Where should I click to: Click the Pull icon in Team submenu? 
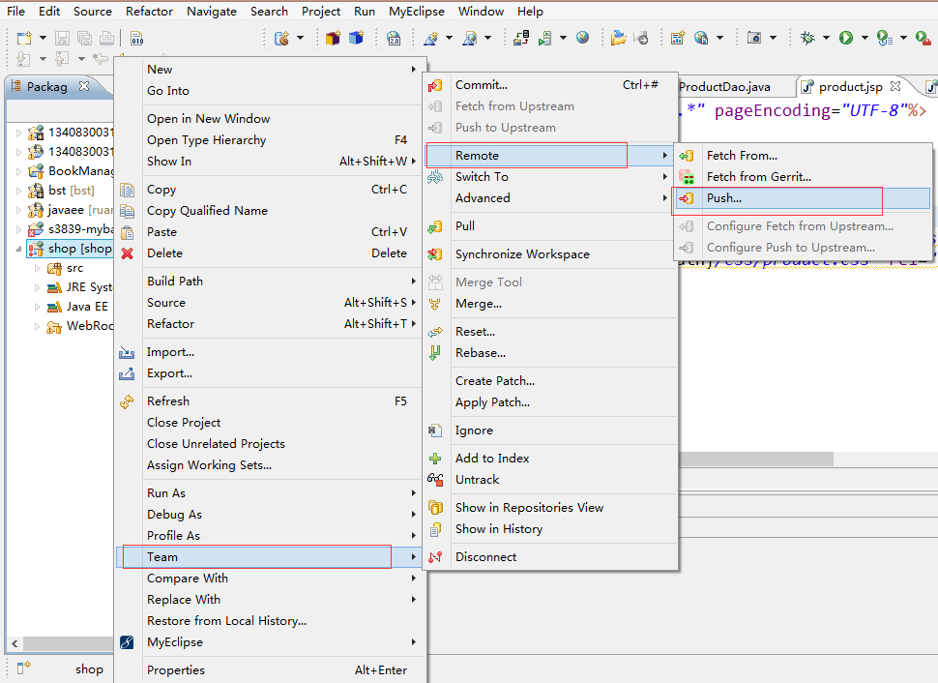tap(435, 227)
